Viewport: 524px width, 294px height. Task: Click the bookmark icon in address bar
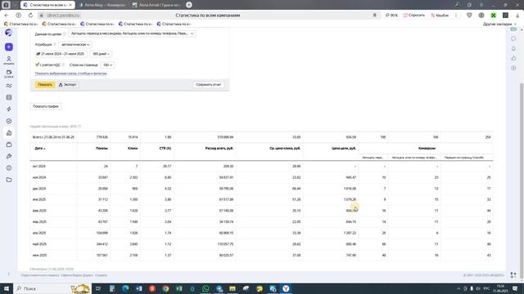pos(375,16)
